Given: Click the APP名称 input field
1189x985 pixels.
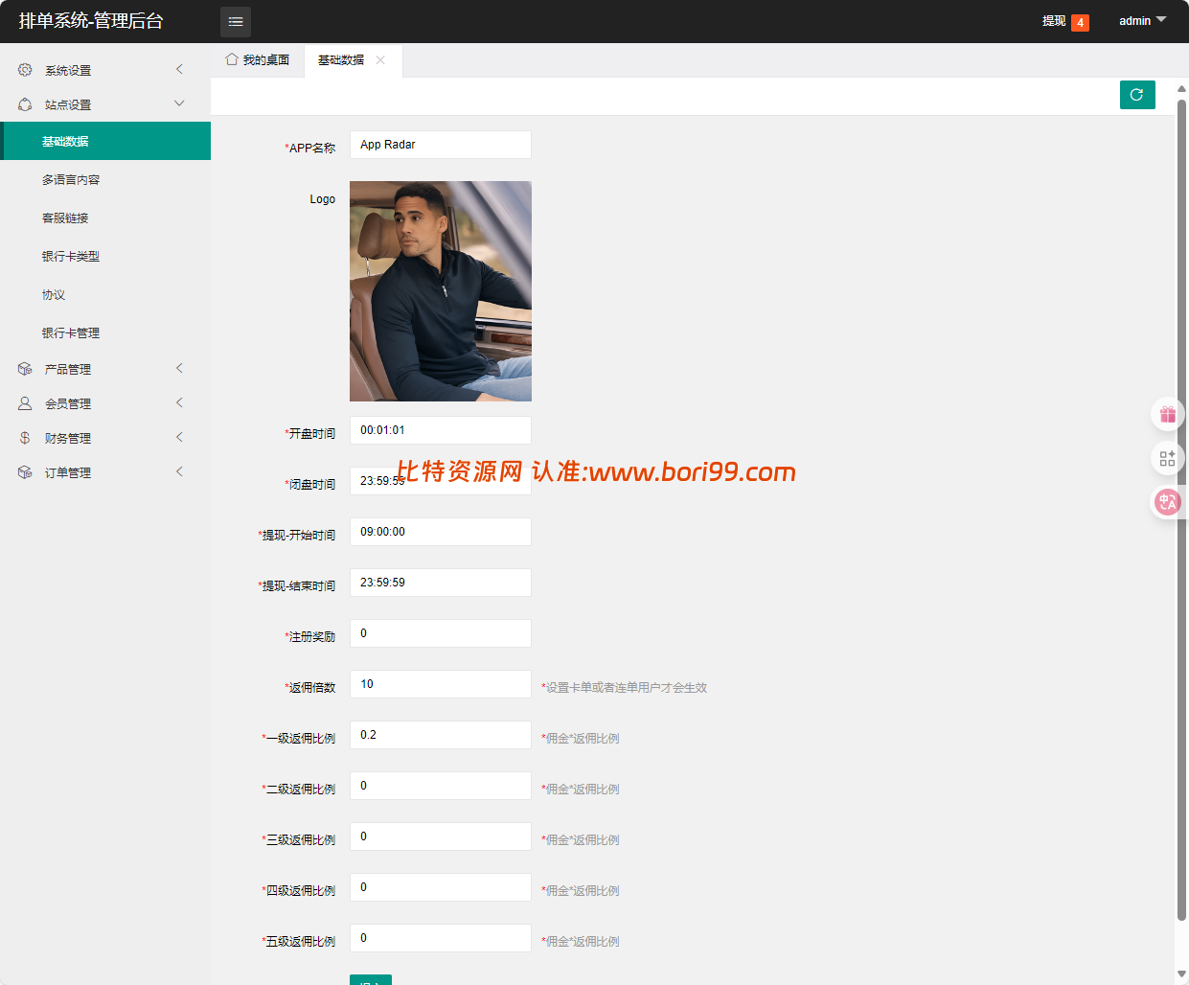Looking at the screenshot, I should click(x=441, y=145).
